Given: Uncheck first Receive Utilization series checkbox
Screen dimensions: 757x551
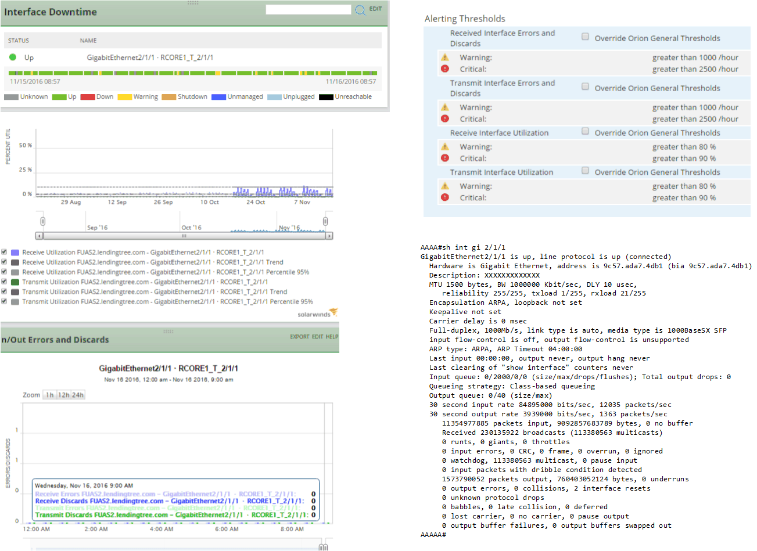Looking at the screenshot, I should coord(4,252).
